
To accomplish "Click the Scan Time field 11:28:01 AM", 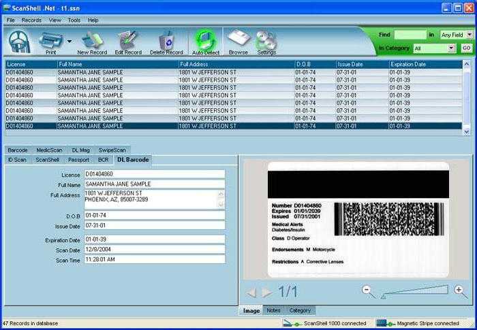I will (155, 259).
